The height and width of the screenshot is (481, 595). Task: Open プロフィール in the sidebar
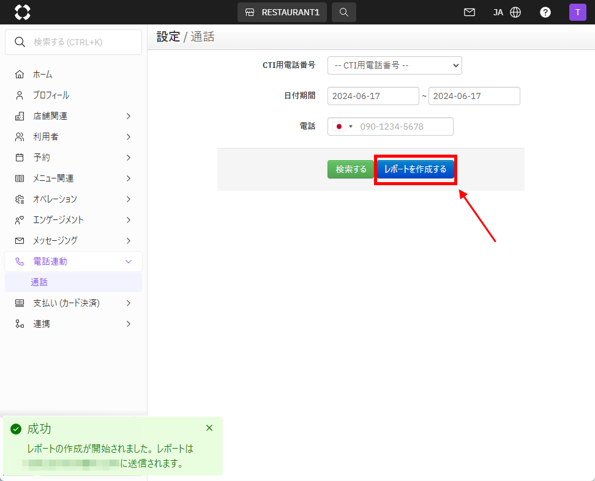51,95
